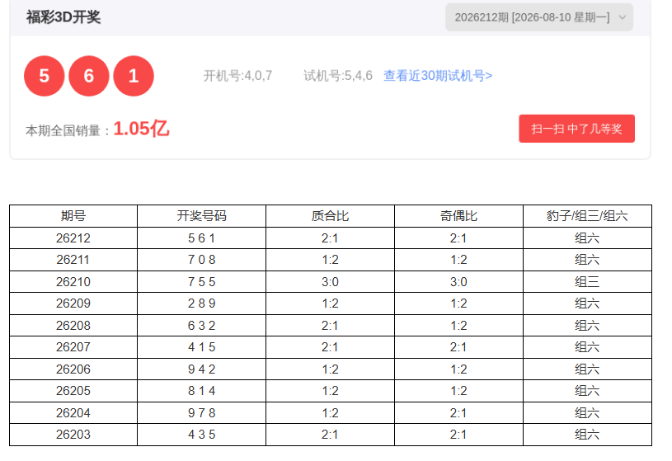Select period cell 26205
This screenshot has width=672, height=461.
pyautogui.click(x=73, y=391)
